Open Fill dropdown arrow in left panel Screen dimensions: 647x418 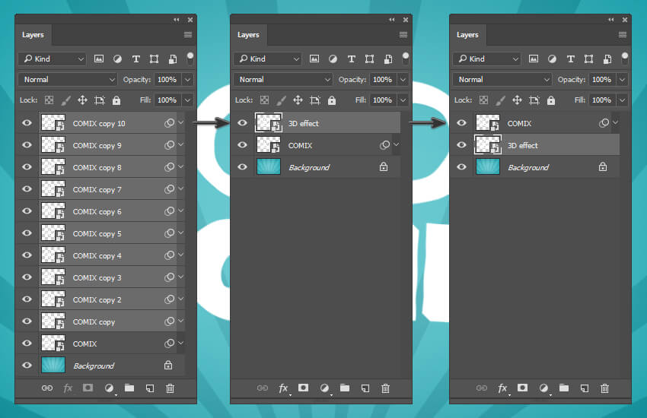188,100
